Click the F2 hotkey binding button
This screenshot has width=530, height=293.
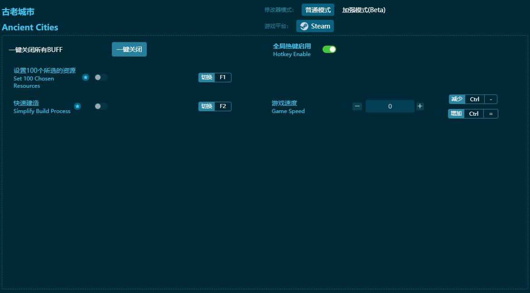[x=223, y=106]
